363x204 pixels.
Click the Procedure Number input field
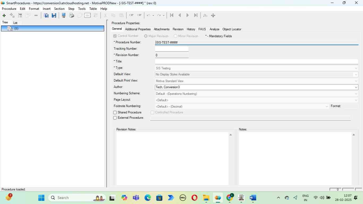256,42
